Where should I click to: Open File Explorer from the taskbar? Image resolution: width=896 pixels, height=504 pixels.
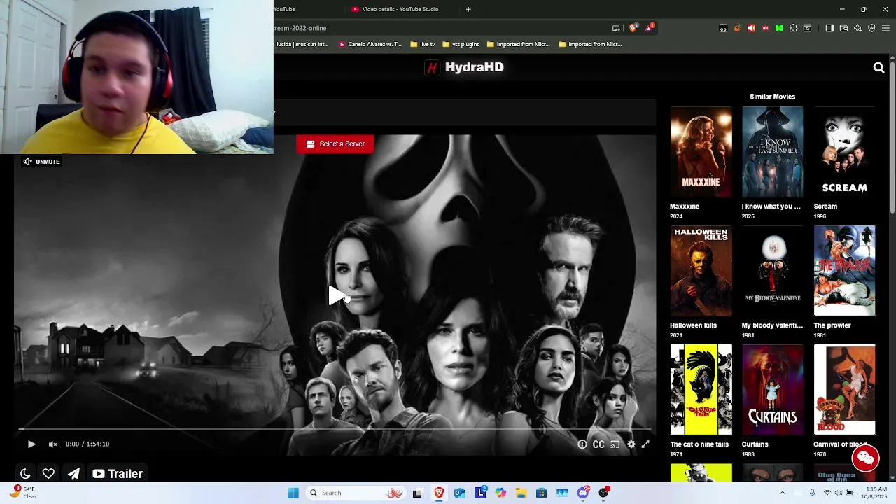tap(521, 493)
